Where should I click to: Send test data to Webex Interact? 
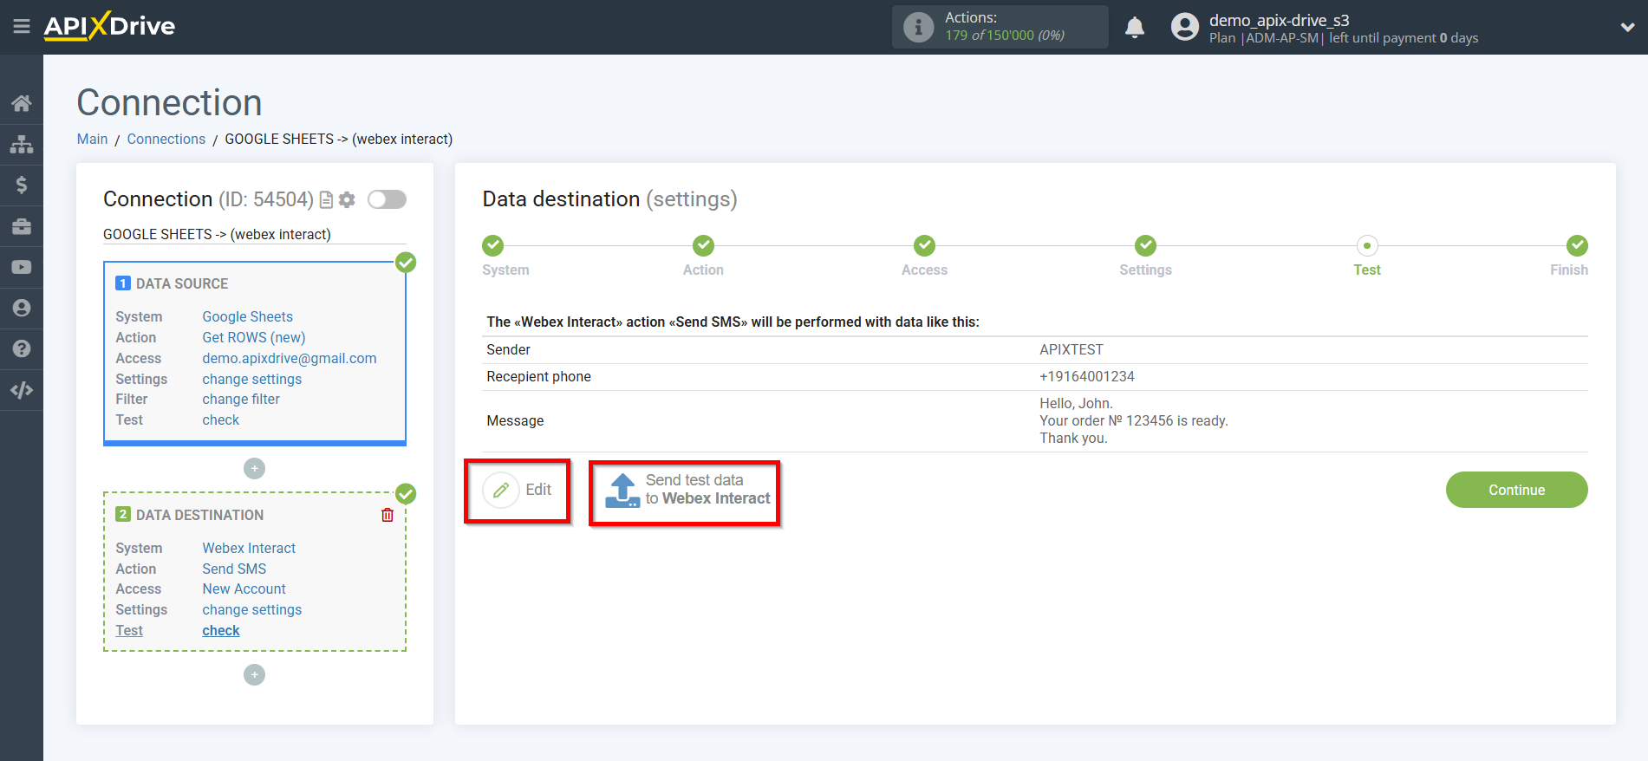[687, 490]
